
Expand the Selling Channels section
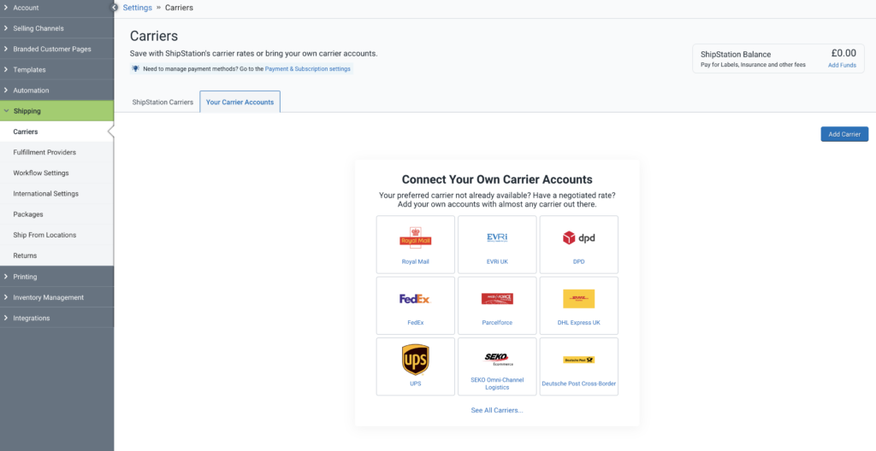click(x=38, y=28)
